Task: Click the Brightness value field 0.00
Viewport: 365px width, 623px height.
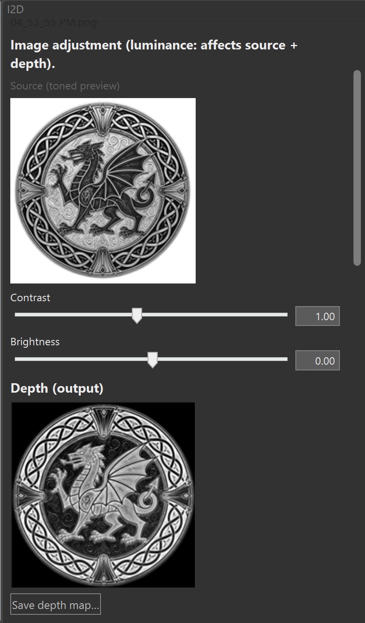Action: click(x=317, y=361)
